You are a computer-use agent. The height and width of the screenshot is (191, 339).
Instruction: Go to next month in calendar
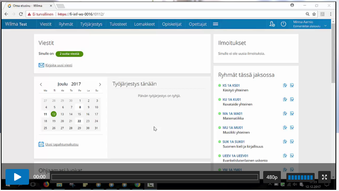(x=100, y=84)
